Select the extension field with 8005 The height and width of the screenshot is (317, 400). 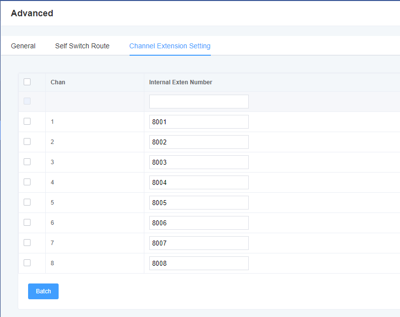click(199, 203)
